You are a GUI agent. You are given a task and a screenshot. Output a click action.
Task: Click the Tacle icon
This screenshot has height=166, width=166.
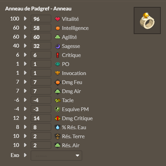point(58,100)
